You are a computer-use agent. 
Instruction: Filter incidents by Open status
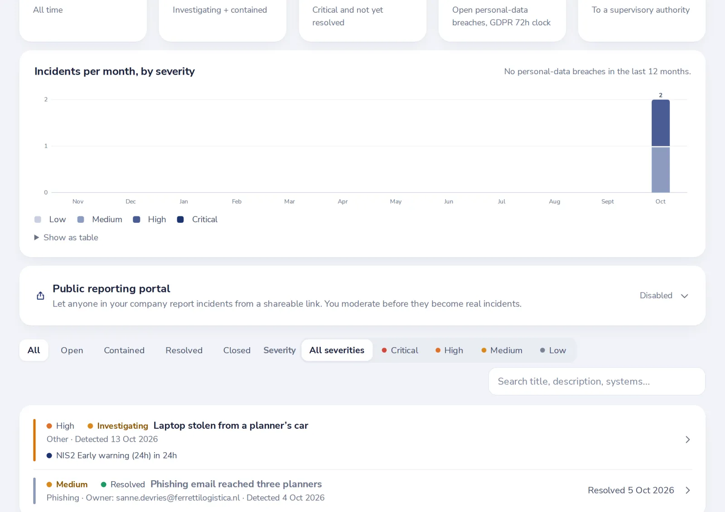click(72, 350)
